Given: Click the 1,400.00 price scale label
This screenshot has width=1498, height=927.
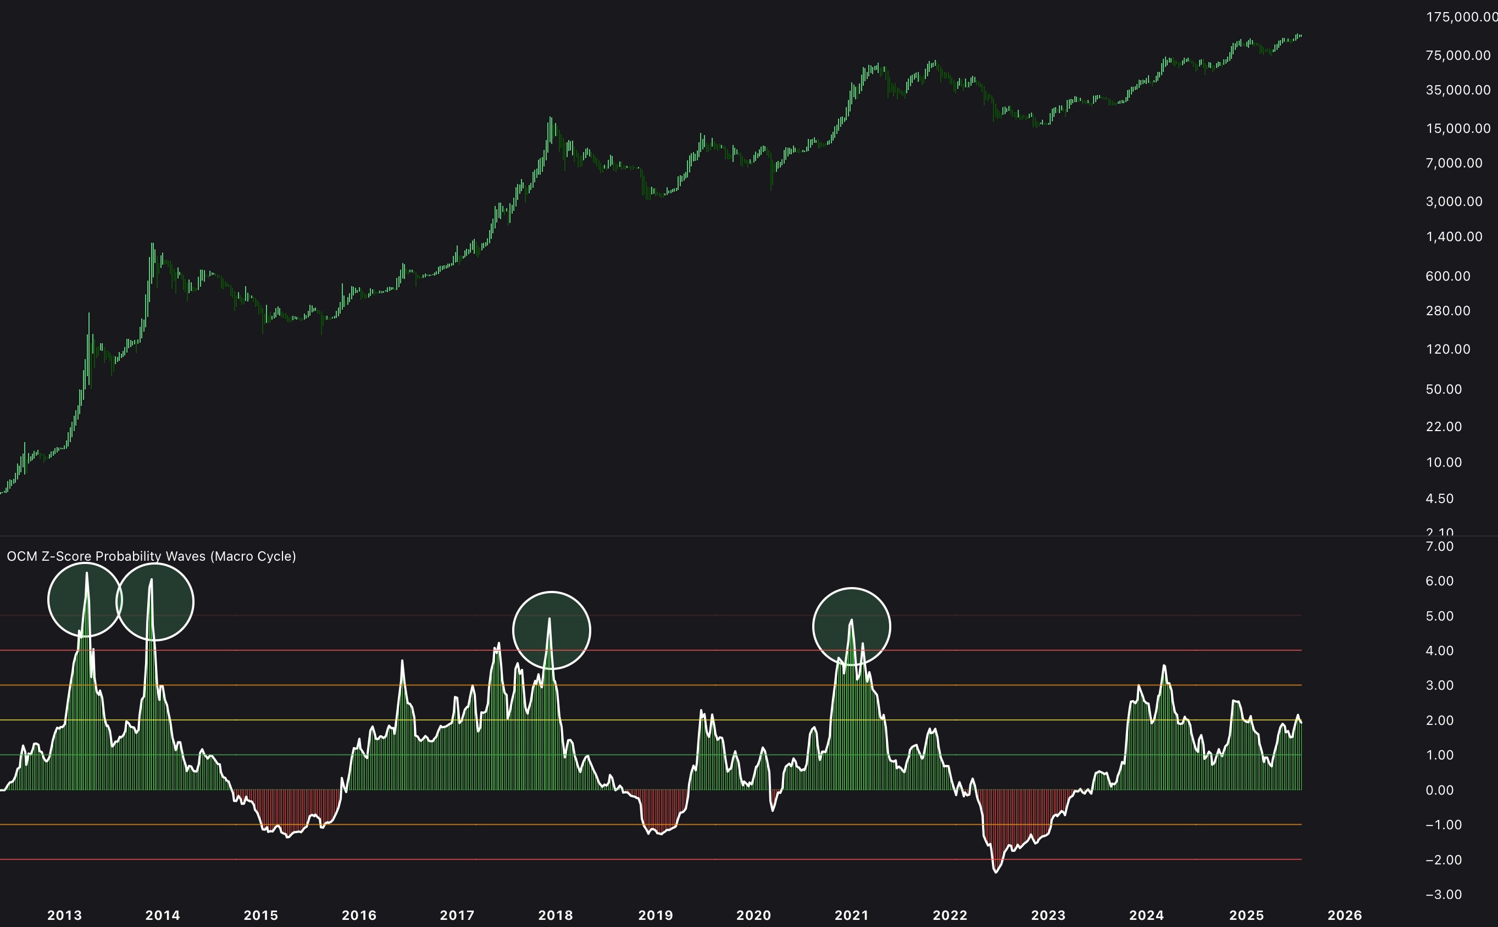Looking at the screenshot, I should (x=1454, y=237).
